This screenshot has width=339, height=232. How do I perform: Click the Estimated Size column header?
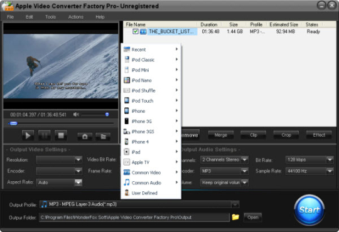(284, 24)
